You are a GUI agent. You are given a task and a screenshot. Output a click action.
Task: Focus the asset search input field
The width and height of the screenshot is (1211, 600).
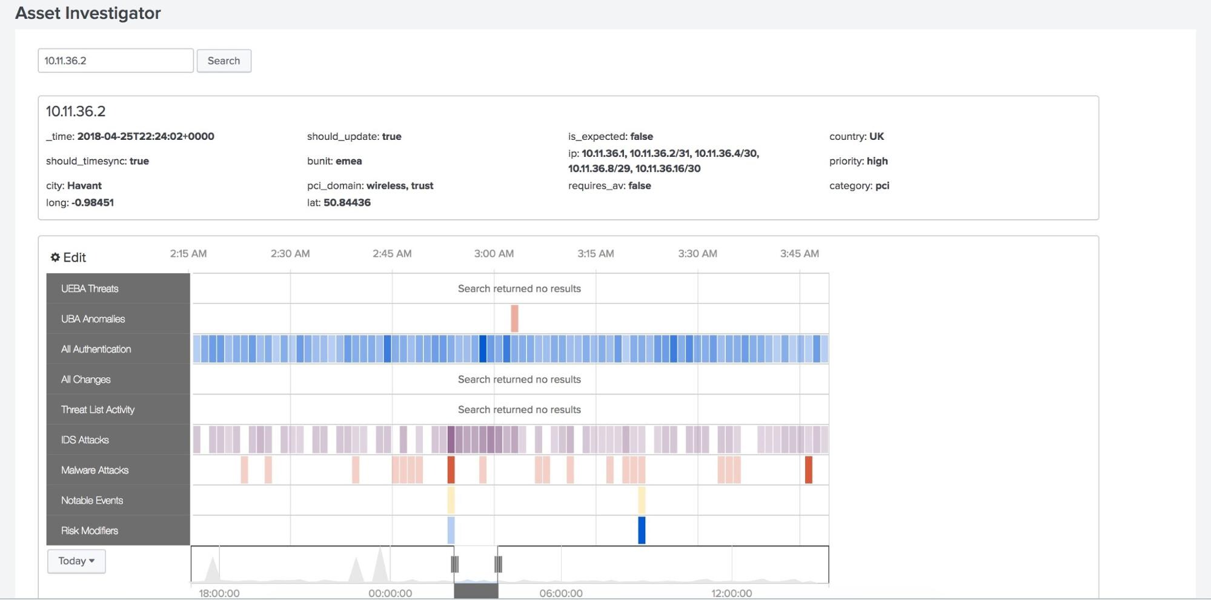click(116, 61)
